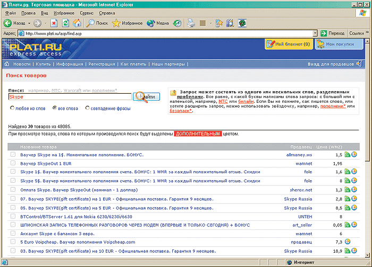The height and width of the screenshot is (267, 372).
Task: Check the box for Ваучер Skype на 1$
Action: pyautogui.click(x=13, y=155)
